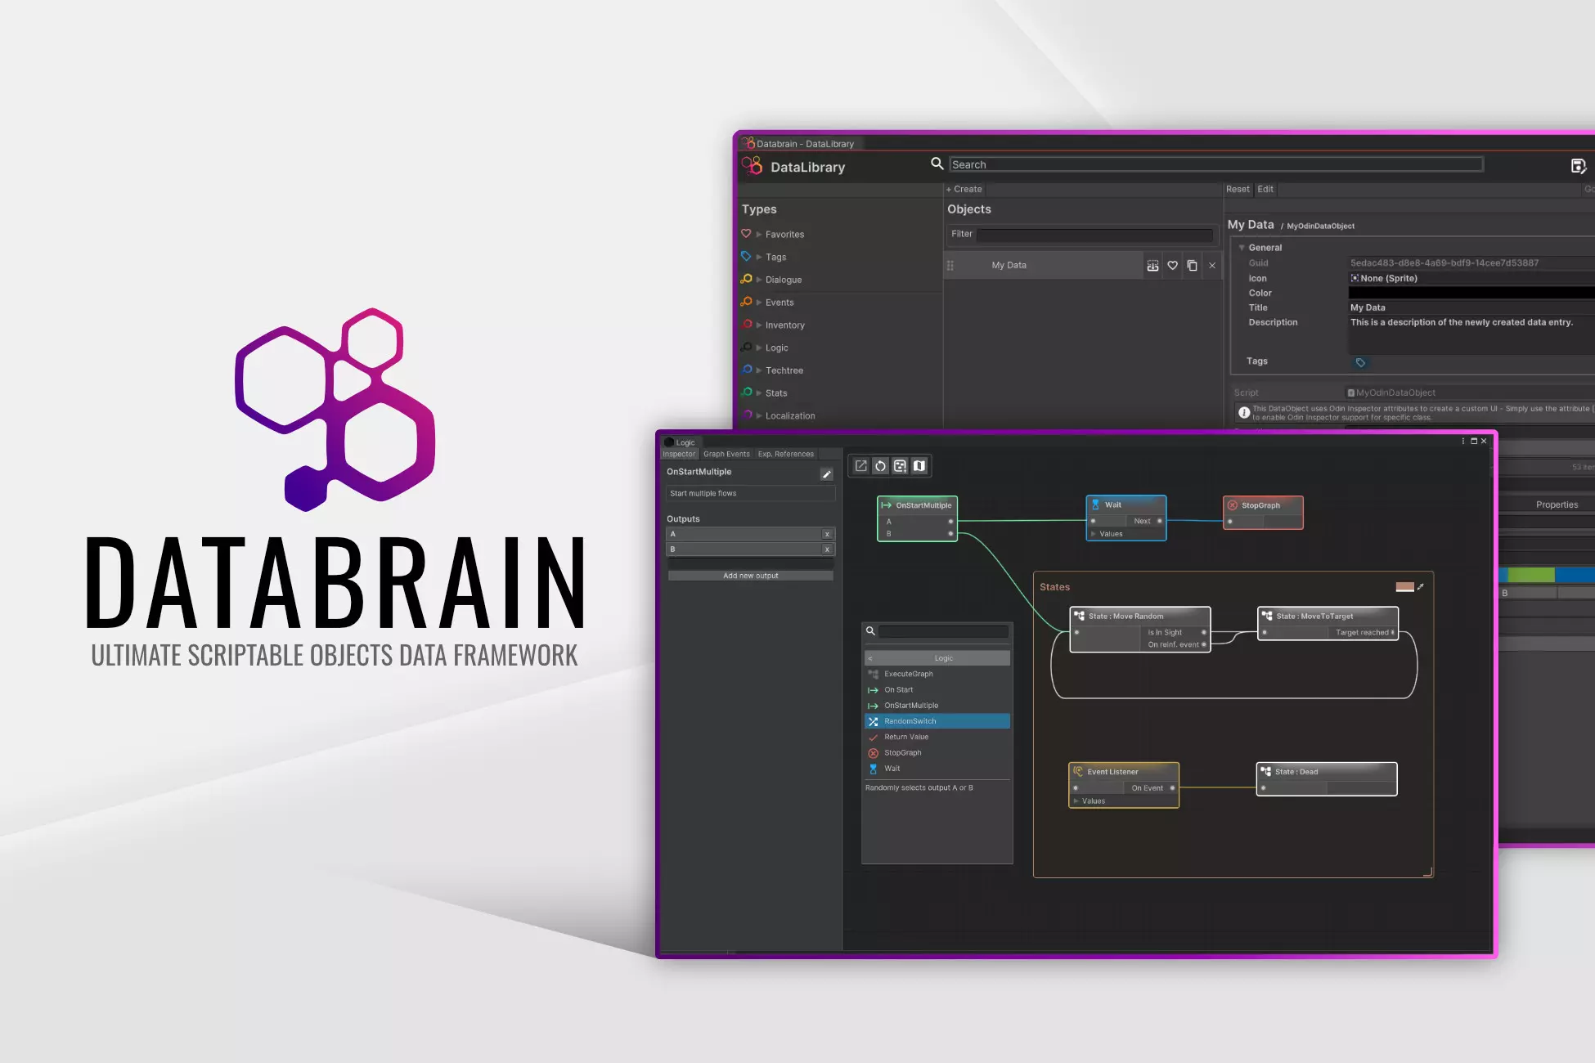Expand Values on the Event Listener node
Screen dimensions: 1595x1063
1076,801
